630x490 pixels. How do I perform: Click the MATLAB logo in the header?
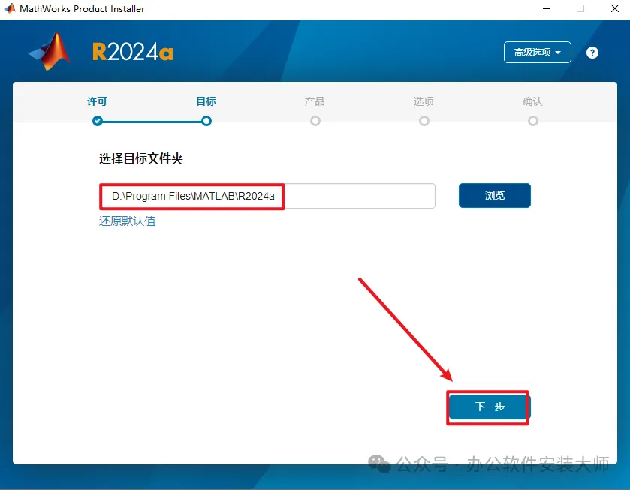click(x=50, y=52)
